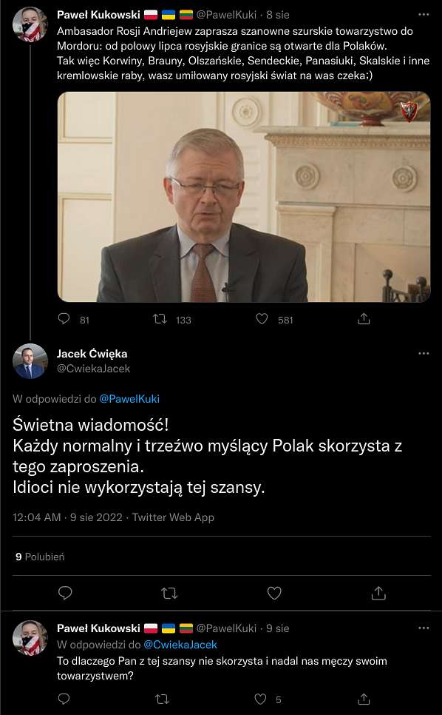This screenshot has width=442, height=715.
Task: Retweet the bottom reply from Paweł Kukowski
Action: click(162, 699)
